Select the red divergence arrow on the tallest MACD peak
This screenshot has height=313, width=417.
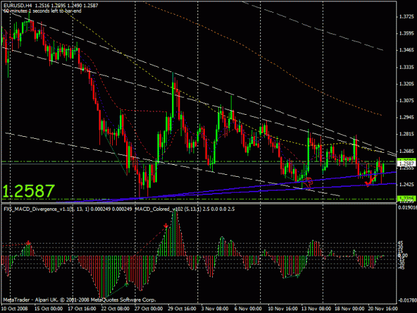pos(166,226)
